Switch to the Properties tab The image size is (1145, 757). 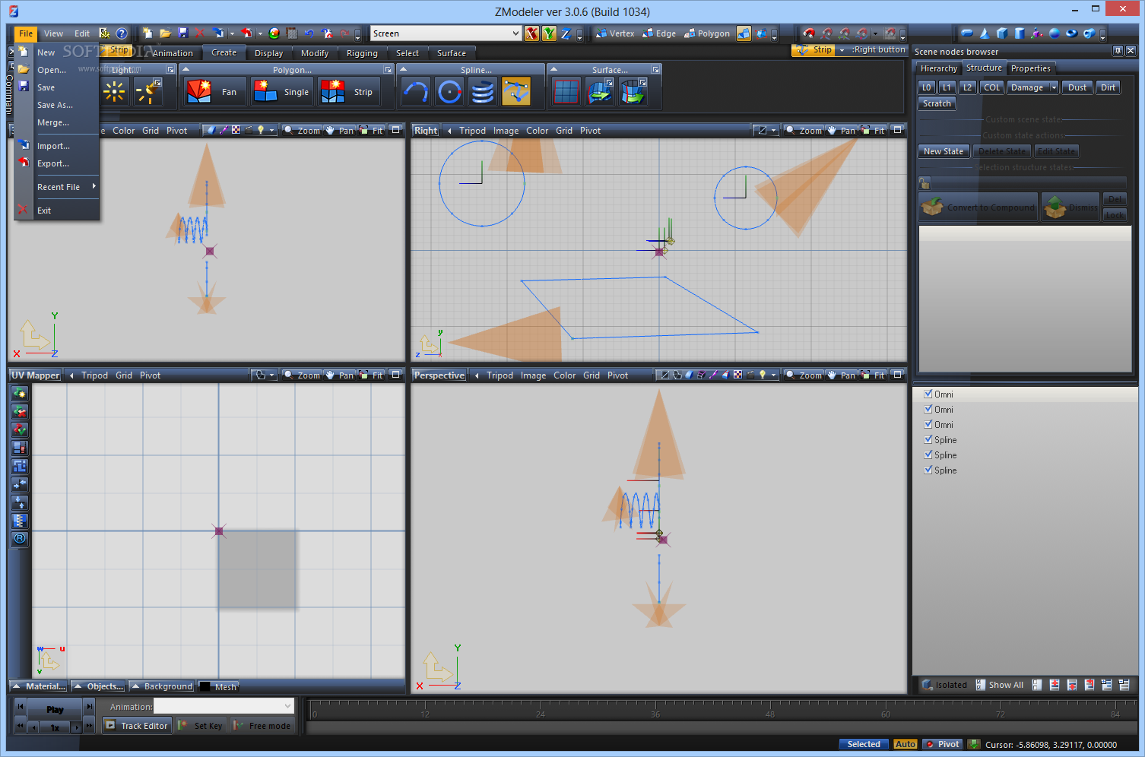point(1030,68)
